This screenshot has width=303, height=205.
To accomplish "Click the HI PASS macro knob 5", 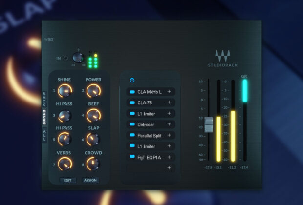I will pyautogui.click(x=65, y=139).
